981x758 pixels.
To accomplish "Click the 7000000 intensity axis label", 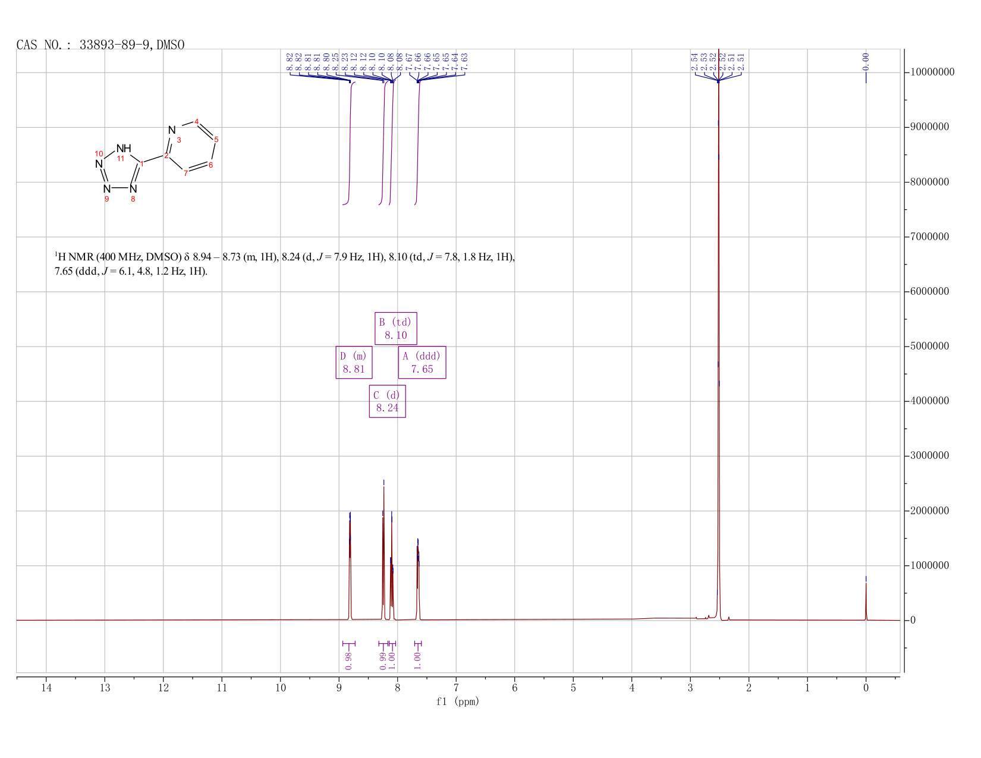I will click(x=929, y=237).
